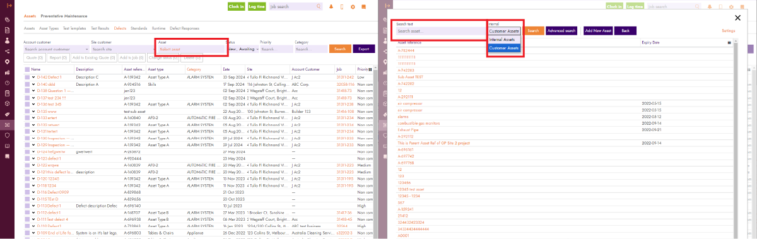This screenshot has width=757, height=239.
Task: Click green Log time button in left window
Action: click(x=256, y=6)
